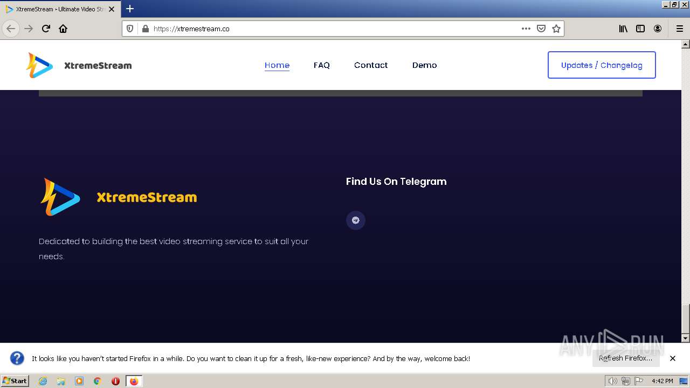Open the Library panel

pyautogui.click(x=623, y=29)
